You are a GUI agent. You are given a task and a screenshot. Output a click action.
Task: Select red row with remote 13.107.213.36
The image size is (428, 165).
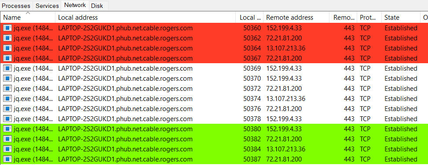(214, 48)
